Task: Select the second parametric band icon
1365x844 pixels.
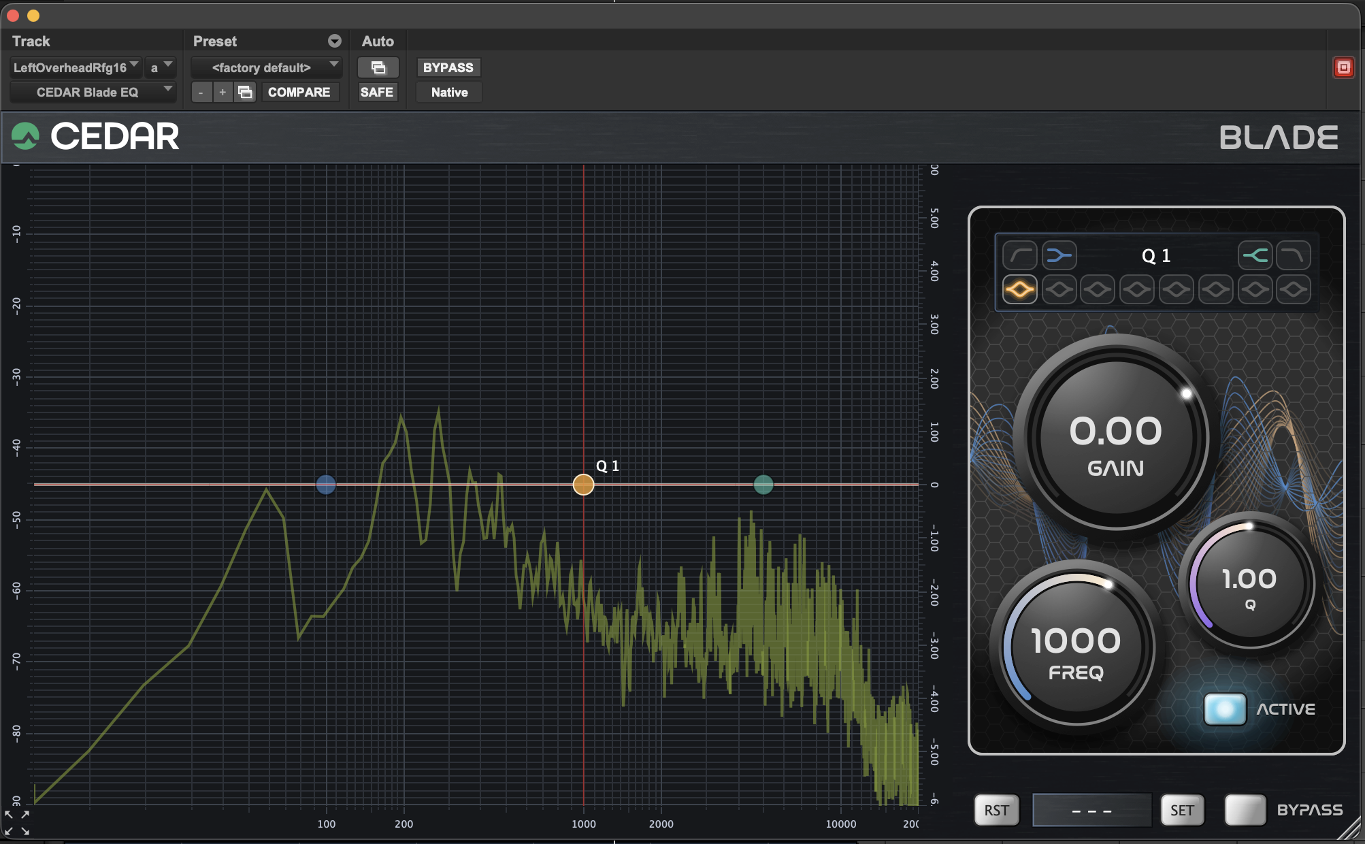Action: coord(1059,290)
